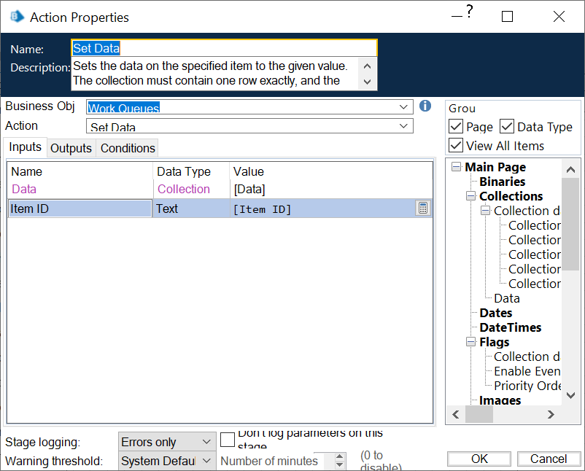The image size is (585, 471).
Task: Switch to the Outputs tab
Action: click(x=71, y=148)
